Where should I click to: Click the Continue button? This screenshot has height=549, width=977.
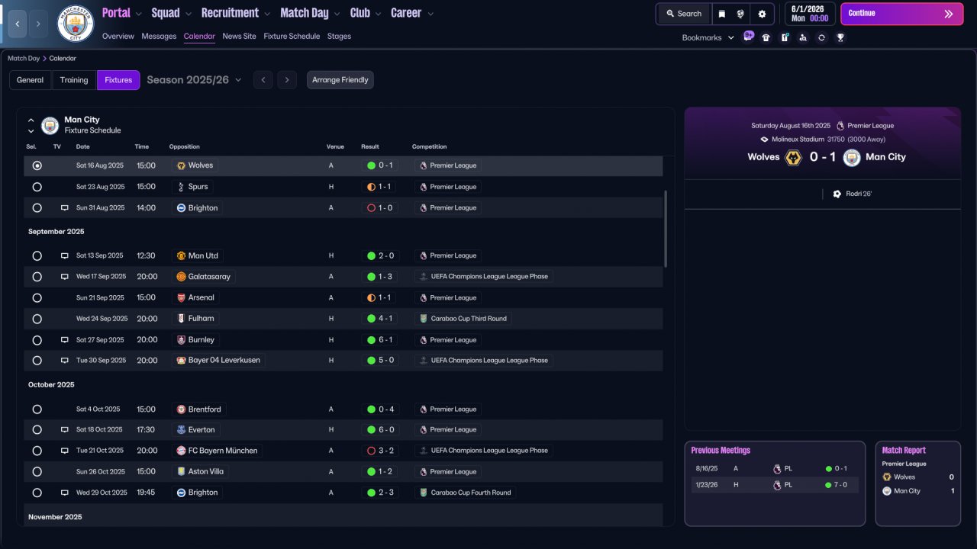[x=901, y=14]
